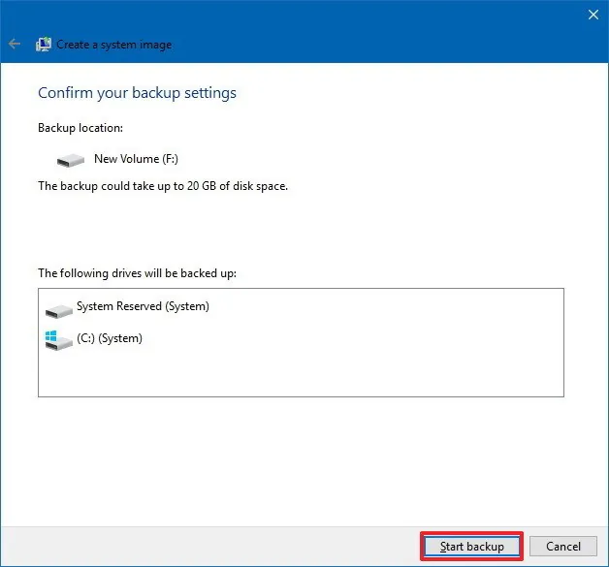This screenshot has width=609, height=567.
Task: Click the Create a system image title icon
Action: 44,45
